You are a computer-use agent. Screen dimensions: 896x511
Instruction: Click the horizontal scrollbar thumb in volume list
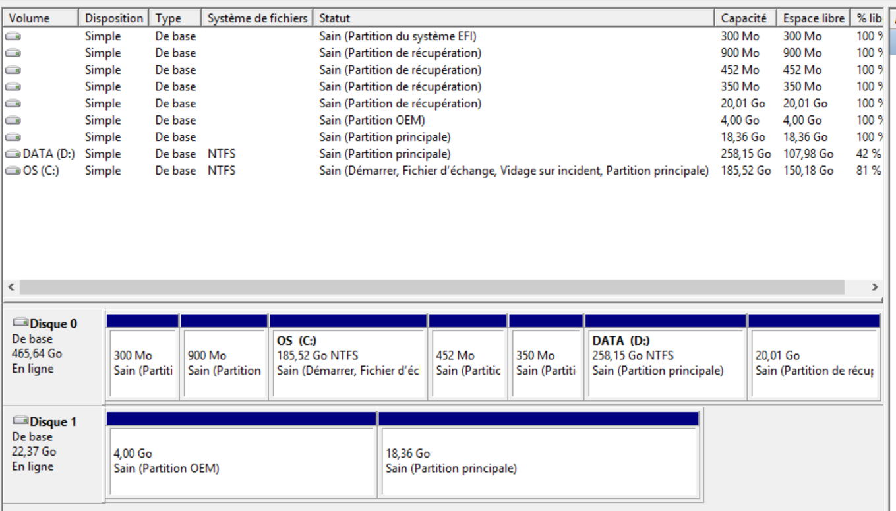pos(432,287)
